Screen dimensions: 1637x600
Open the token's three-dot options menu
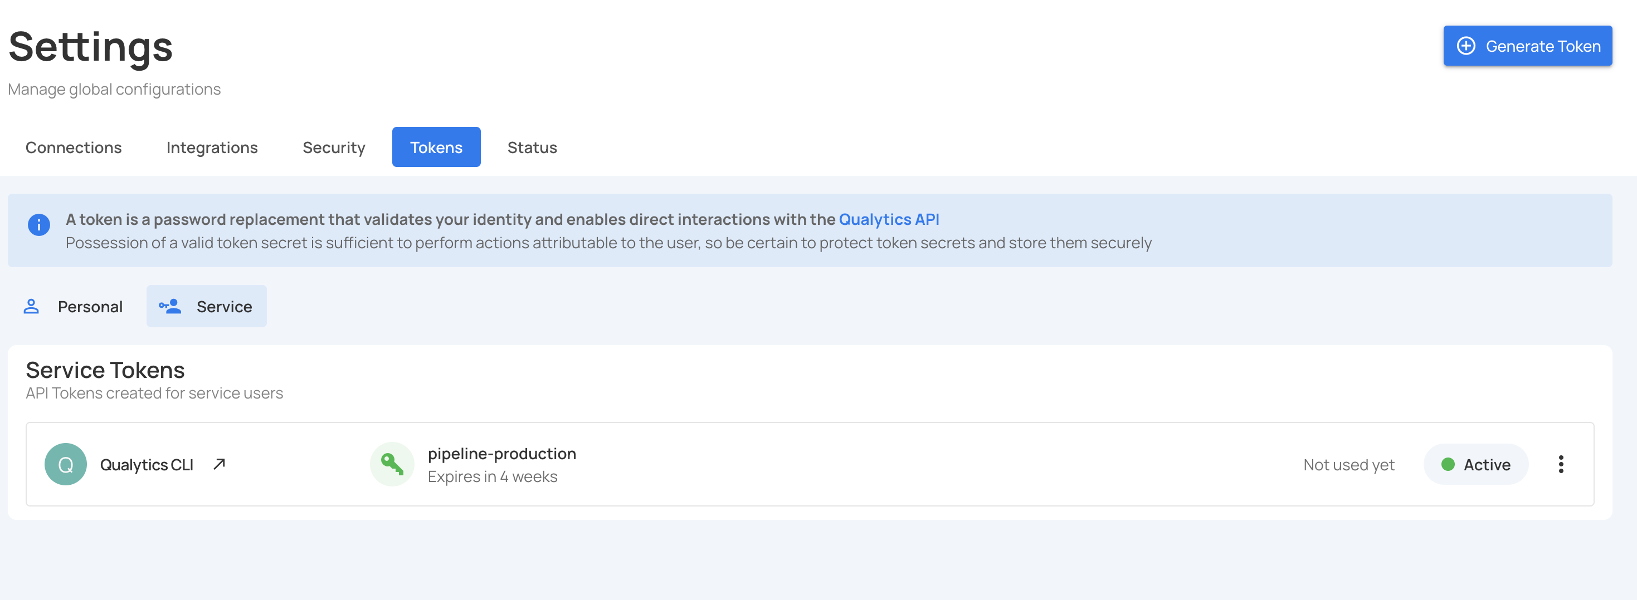click(1560, 464)
